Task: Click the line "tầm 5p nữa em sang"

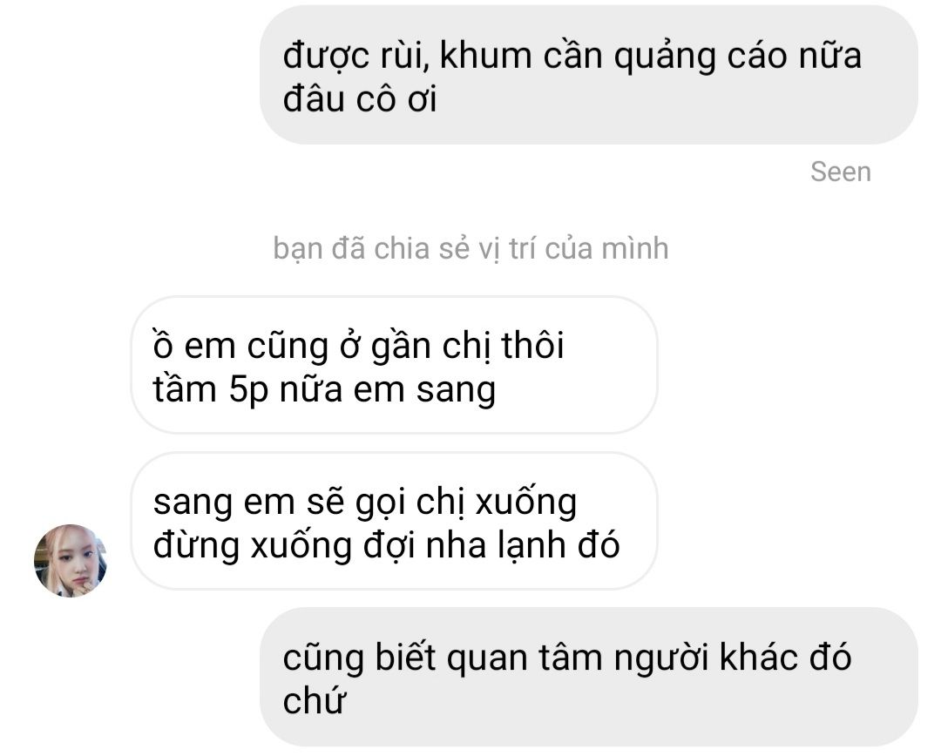Action: [324, 388]
